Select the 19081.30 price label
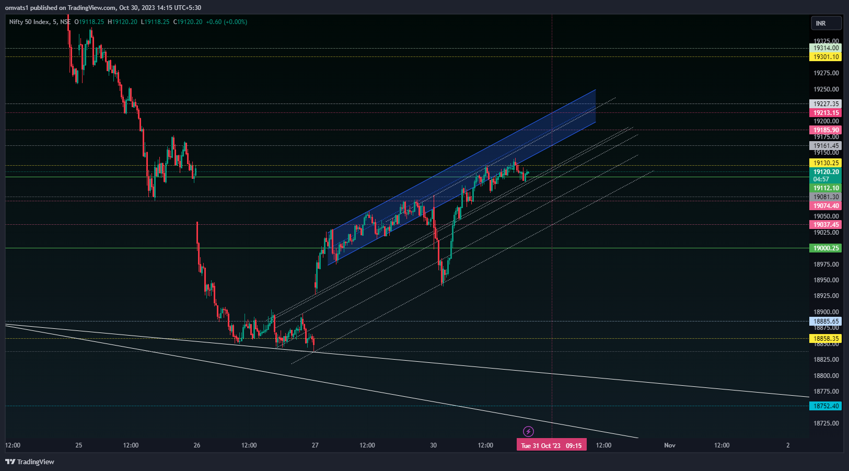Image resolution: width=849 pixels, height=471 pixels. [x=825, y=197]
